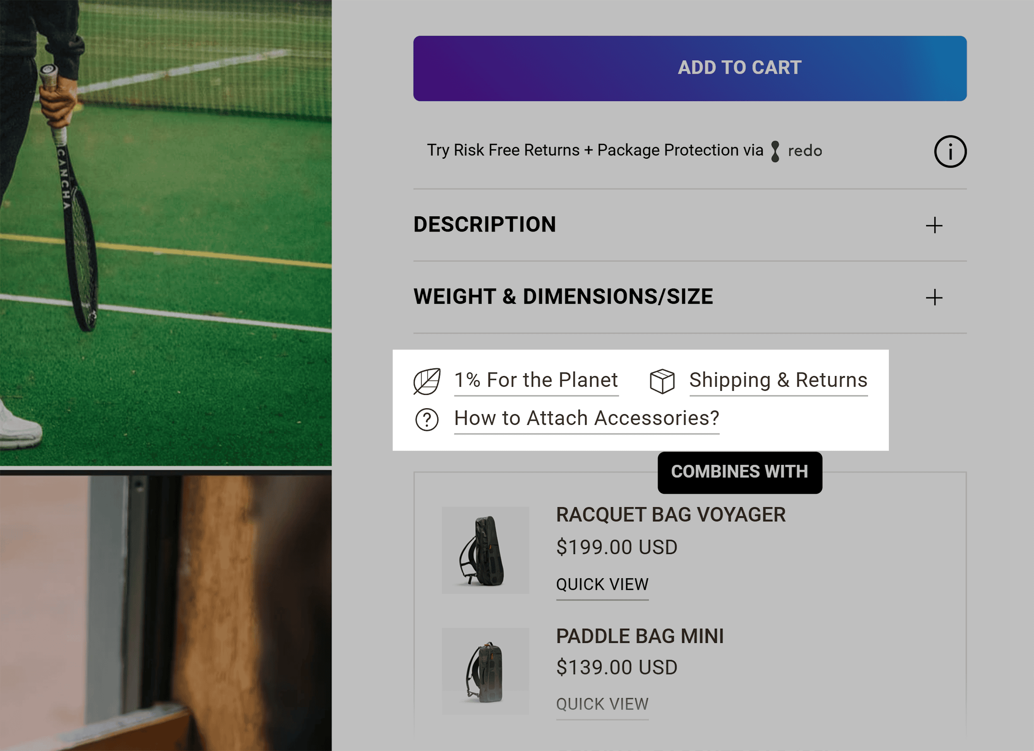Select the PADDLE BAG MINI product title
Screen dimensions: 1034x751
tap(640, 636)
